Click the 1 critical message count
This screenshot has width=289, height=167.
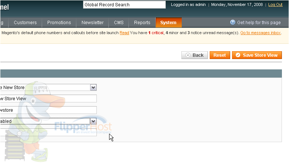pos(156,33)
